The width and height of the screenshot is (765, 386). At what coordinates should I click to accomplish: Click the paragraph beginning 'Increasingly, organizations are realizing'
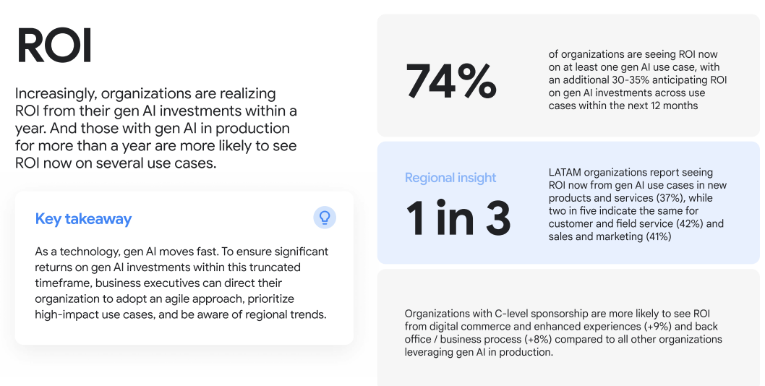(x=156, y=128)
